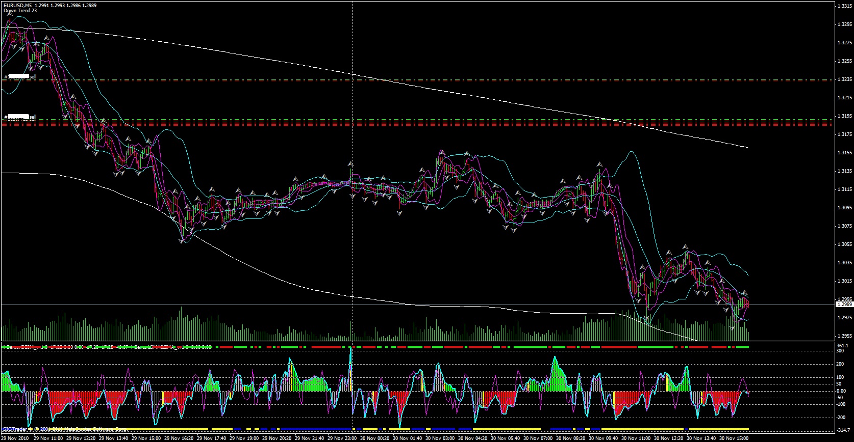854x442 pixels.
Task: Click the 1.3115 price scale value
Action: (845, 189)
